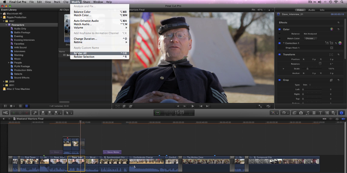This screenshot has width=347, height=173.
Task: Collapse Correction 1 disclosure triangle
Action: pos(283,43)
